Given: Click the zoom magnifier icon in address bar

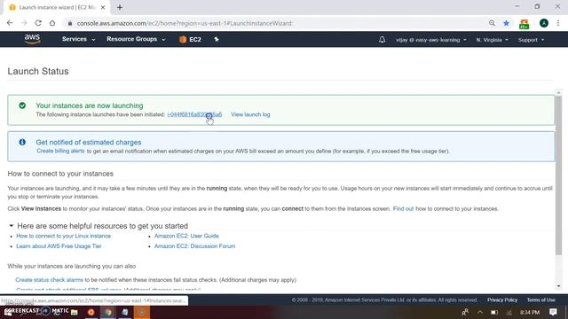Looking at the screenshot, I should 492,23.
